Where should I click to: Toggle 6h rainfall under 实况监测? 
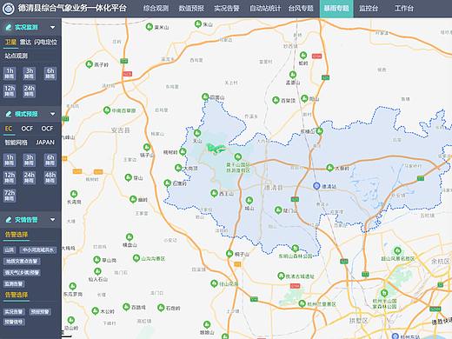50,73
